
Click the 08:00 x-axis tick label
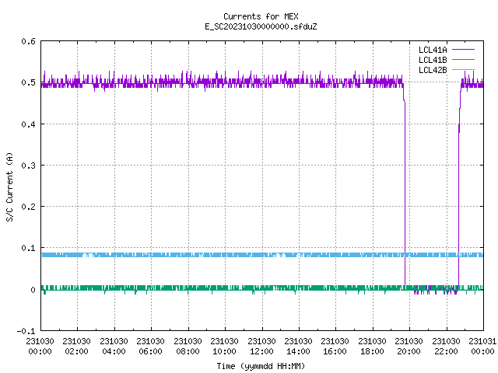coord(188,351)
